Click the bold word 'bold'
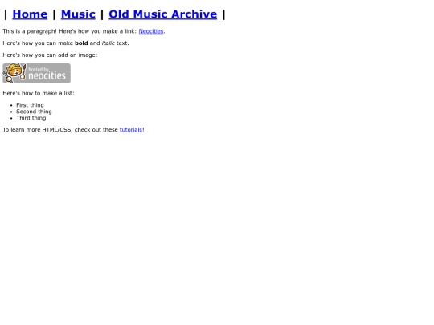This screenshot has height=325, width=434. coord(81,43)
